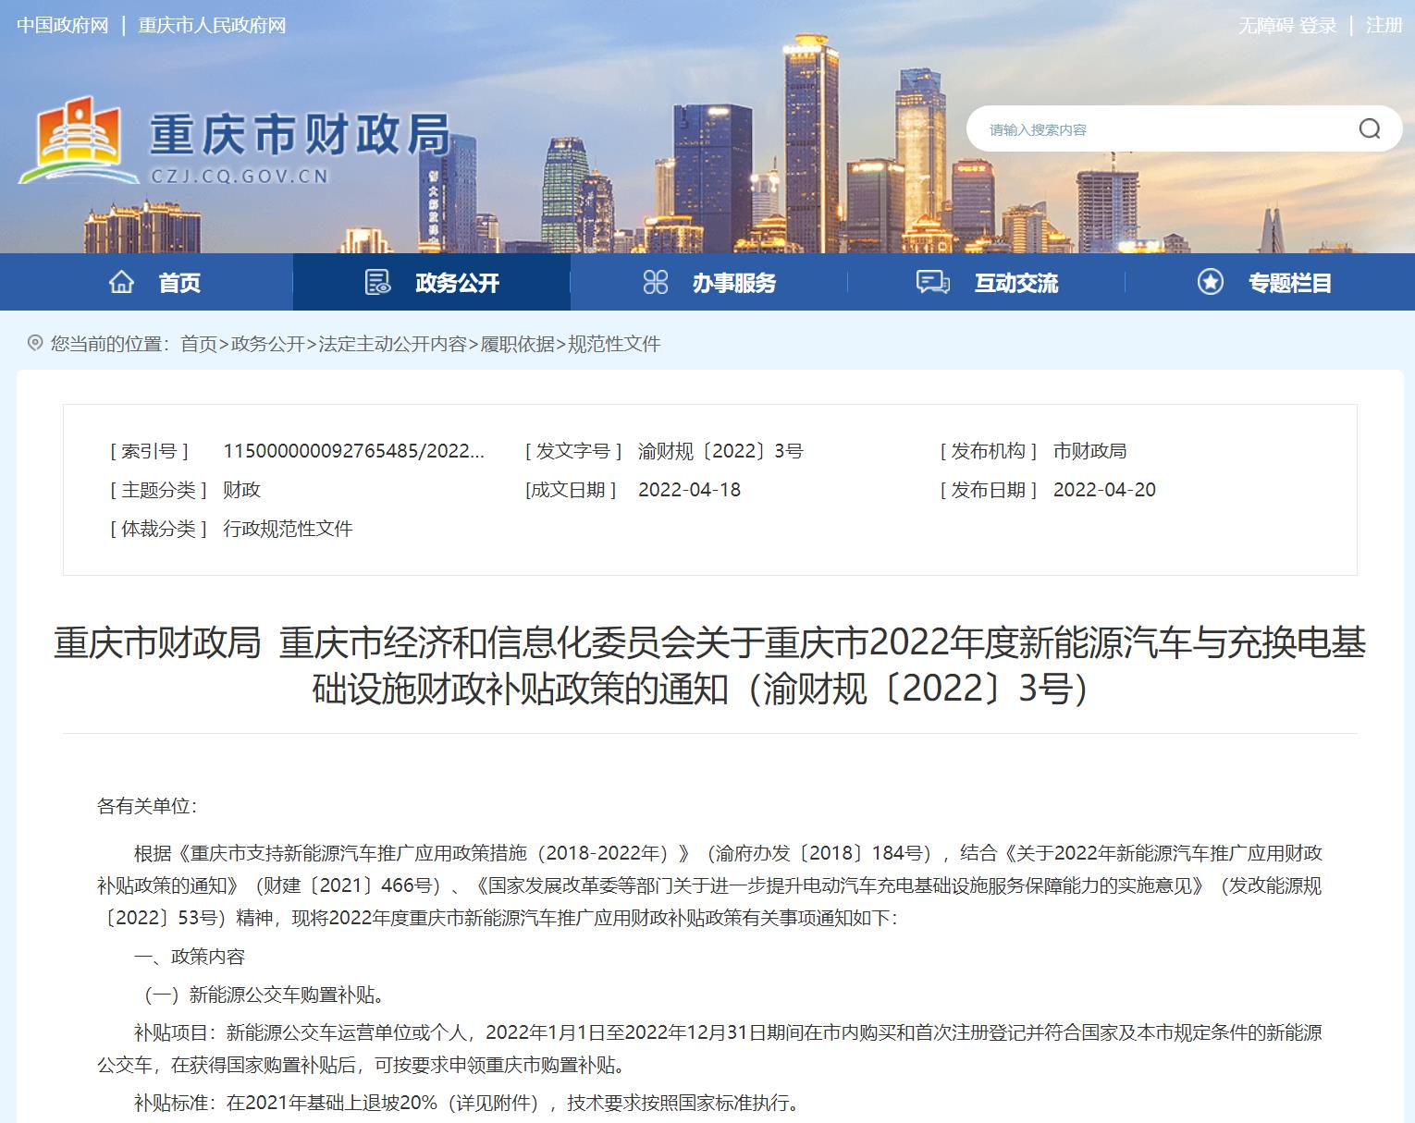The width and height of the screenshot is (1415, 1123).
Task: Enable 无障碍 accessibility mode
Action: click(1265, 26)
